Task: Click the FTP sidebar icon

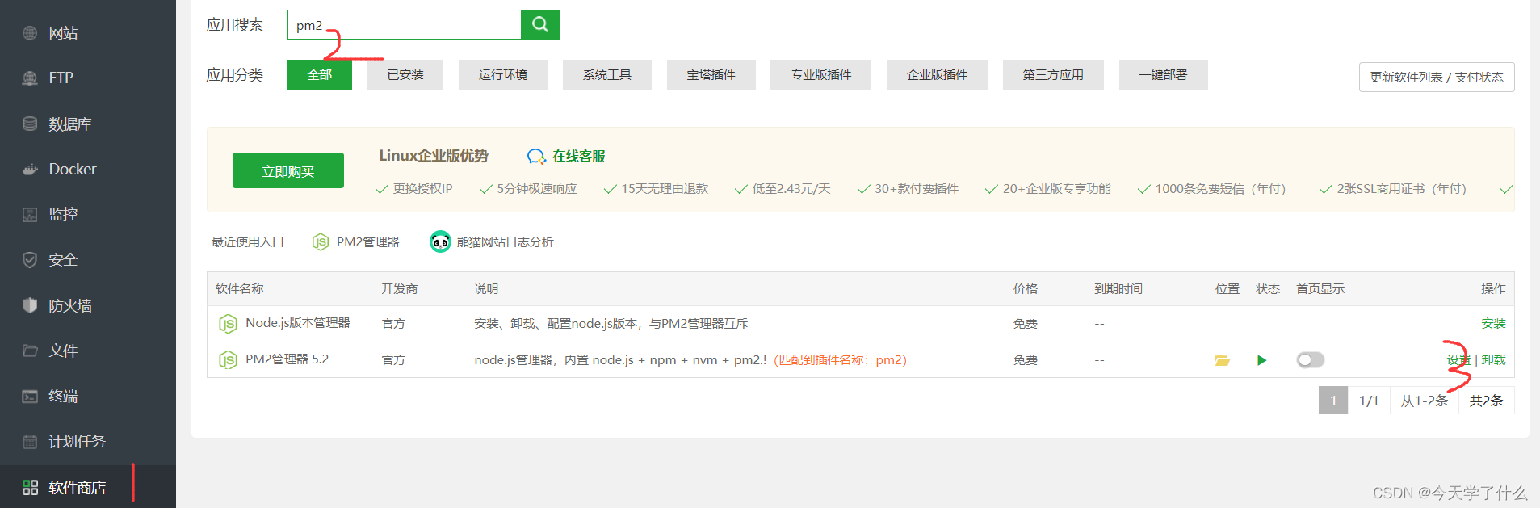Action: (x=30, y=78)
